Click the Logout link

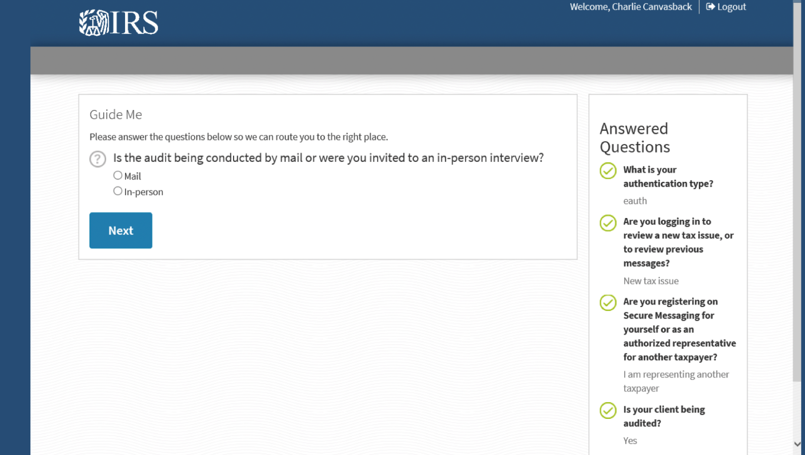731,7
